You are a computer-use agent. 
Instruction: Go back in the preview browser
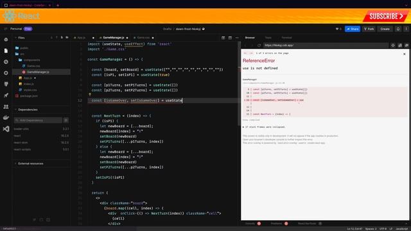pyautogui.click(x=245, y=46)
